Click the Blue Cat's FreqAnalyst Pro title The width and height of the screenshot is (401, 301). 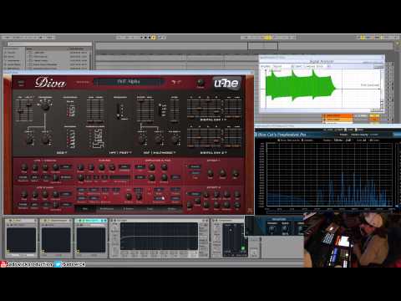point(282,135)
